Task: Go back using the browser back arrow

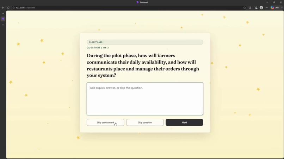Action: (x=3, y=8)
